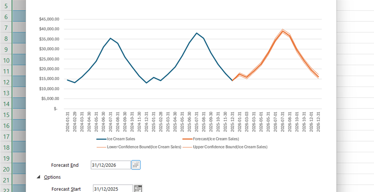Select row header 14
The height and width of the screenshot is (192, 374).
pyautogui.click(x=6, y=104)
